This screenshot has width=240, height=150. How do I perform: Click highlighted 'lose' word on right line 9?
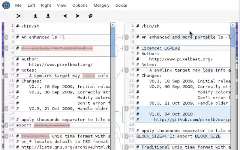208,70
